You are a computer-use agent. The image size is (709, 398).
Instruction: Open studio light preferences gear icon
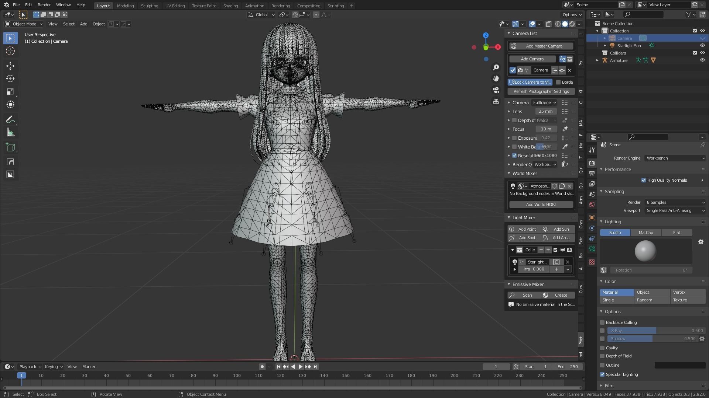coord(701,242)
